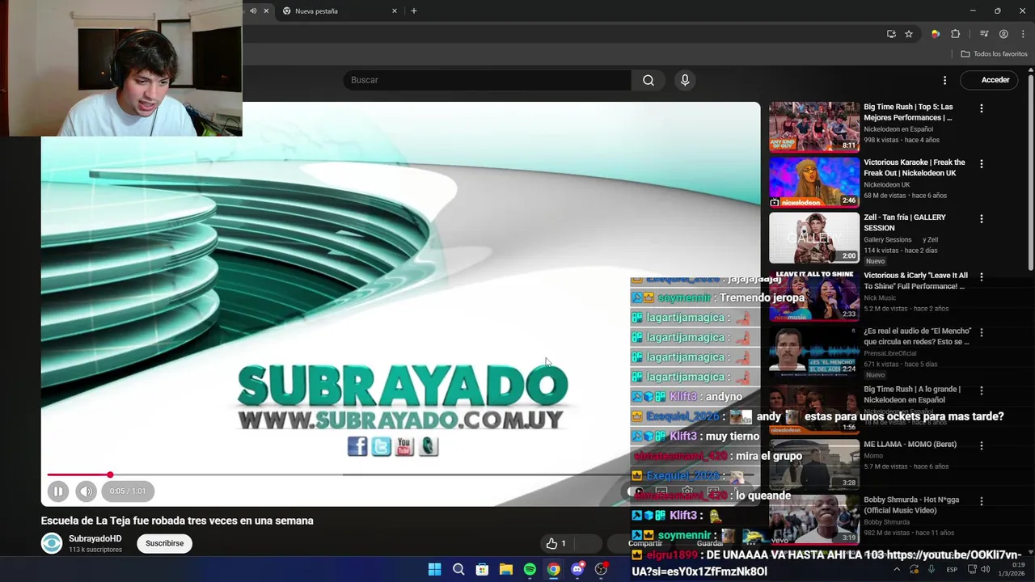Open ESP keyboard language switcher

pyautogui.click(x=952, y=569)
